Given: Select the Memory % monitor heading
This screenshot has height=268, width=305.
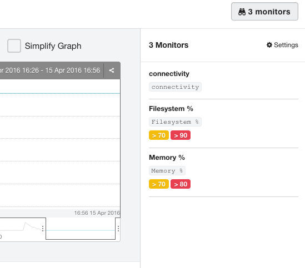Looking at the screenshot, I should point(167,158).
